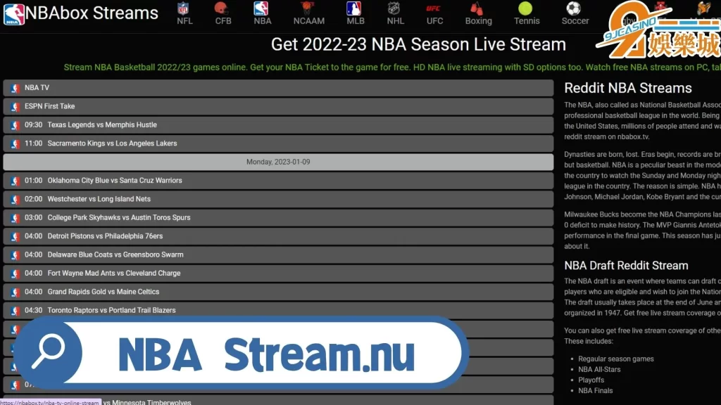Select Texas Legends vs Memphis Hustle game

278,125
